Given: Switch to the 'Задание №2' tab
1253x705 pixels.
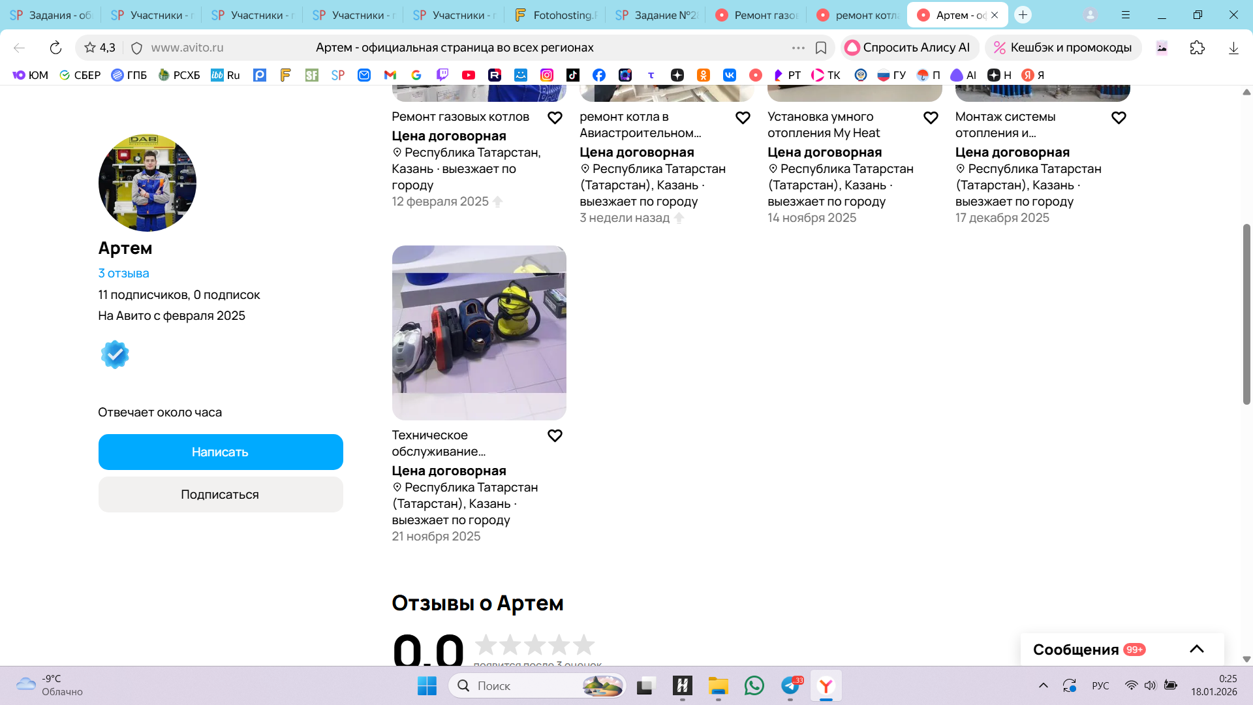Looking at the screenshot, I should pyautogui.click(x=655, y=15).
